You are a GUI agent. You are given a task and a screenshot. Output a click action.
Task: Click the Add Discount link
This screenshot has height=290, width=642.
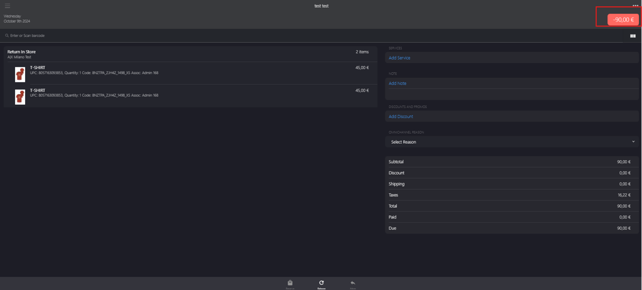click(401, 117)
